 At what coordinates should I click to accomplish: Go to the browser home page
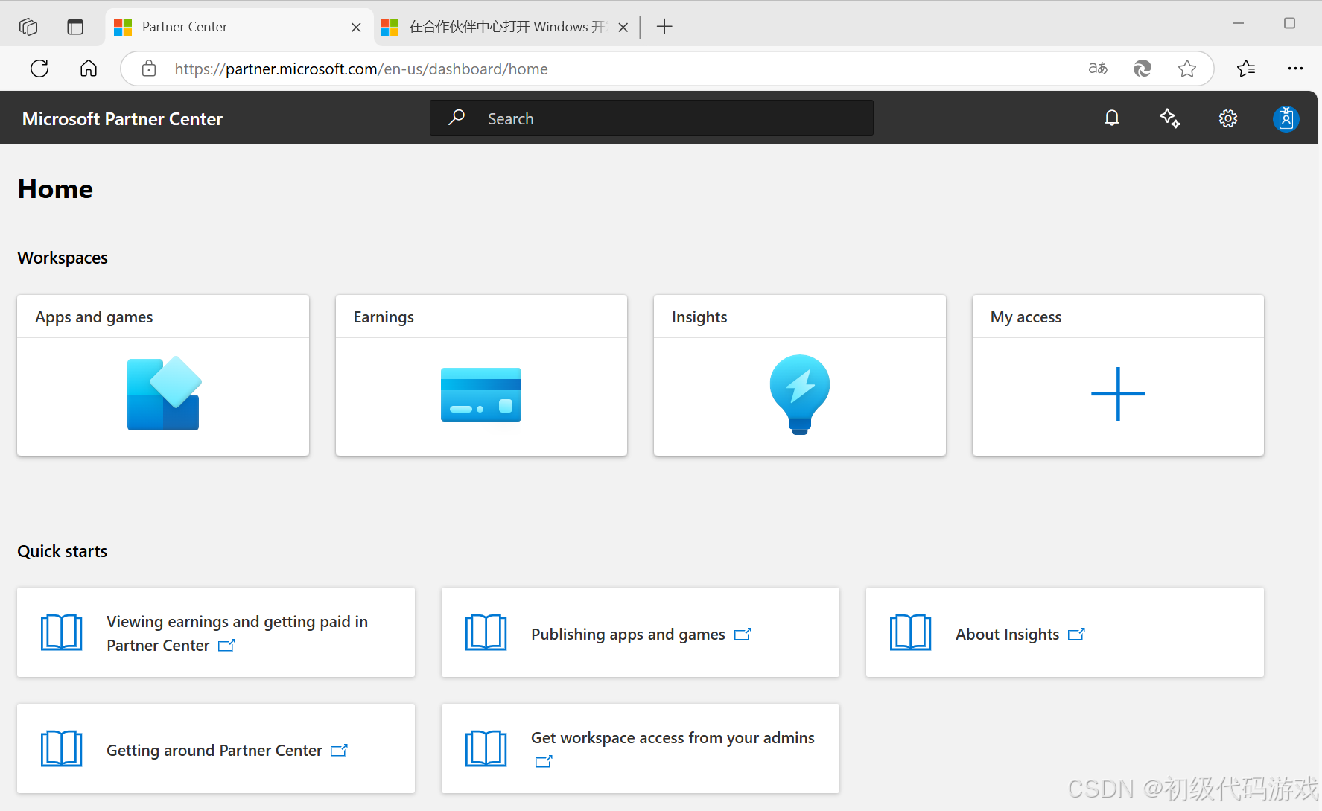click(x=89, y=69)
